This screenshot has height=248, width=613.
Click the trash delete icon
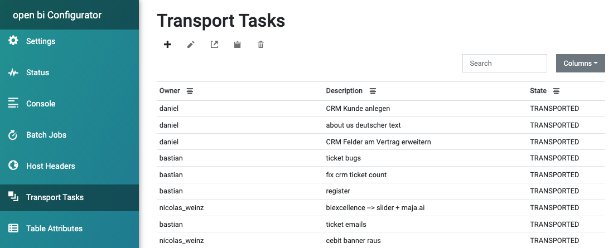pyautogui.click(x=260, y=45)
